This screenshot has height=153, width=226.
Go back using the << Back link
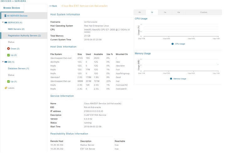(x=53, y=6)
